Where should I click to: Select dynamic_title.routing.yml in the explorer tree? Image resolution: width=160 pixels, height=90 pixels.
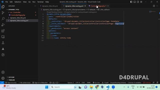[x=22, y=20]
